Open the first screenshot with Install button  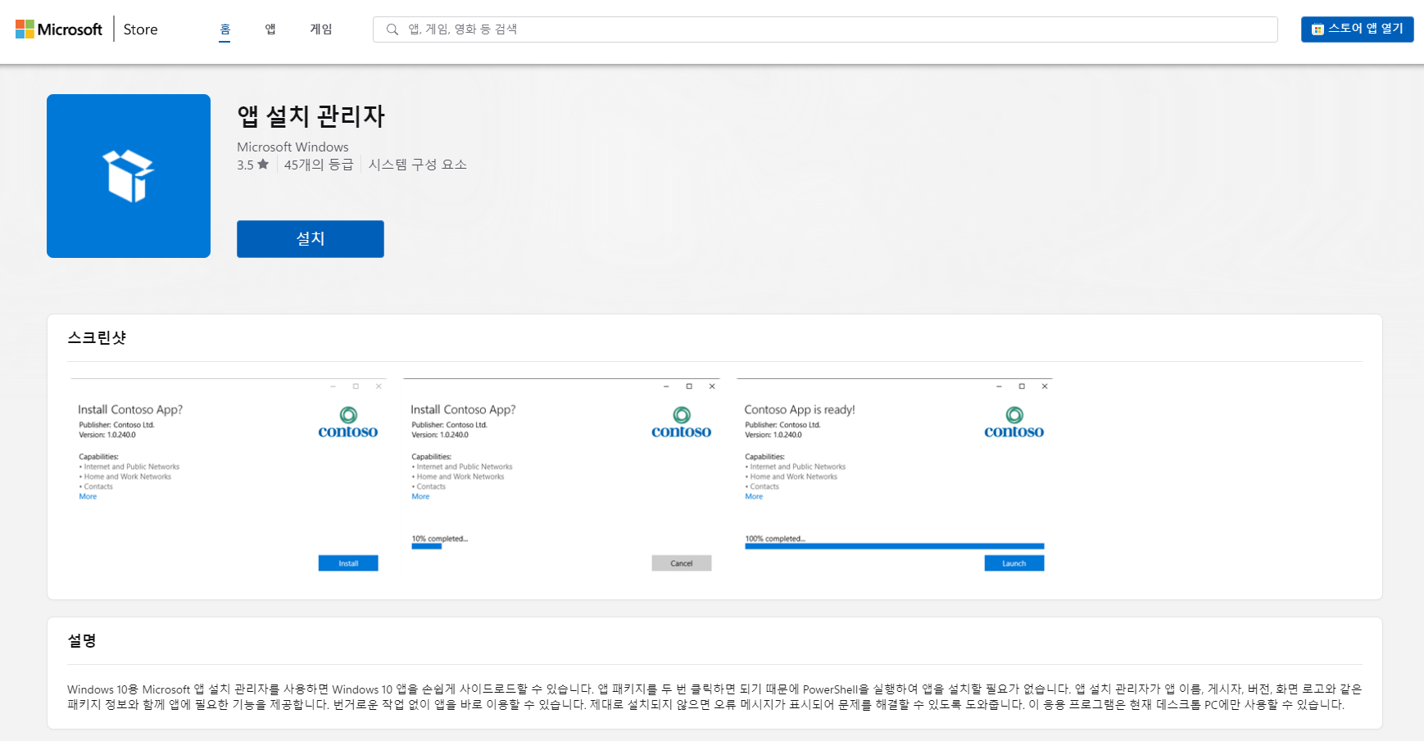pyautogui.click(x=228, y=477)
